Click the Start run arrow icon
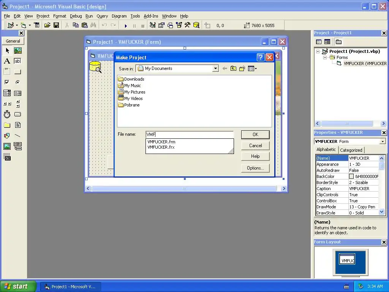 point(126,25)
